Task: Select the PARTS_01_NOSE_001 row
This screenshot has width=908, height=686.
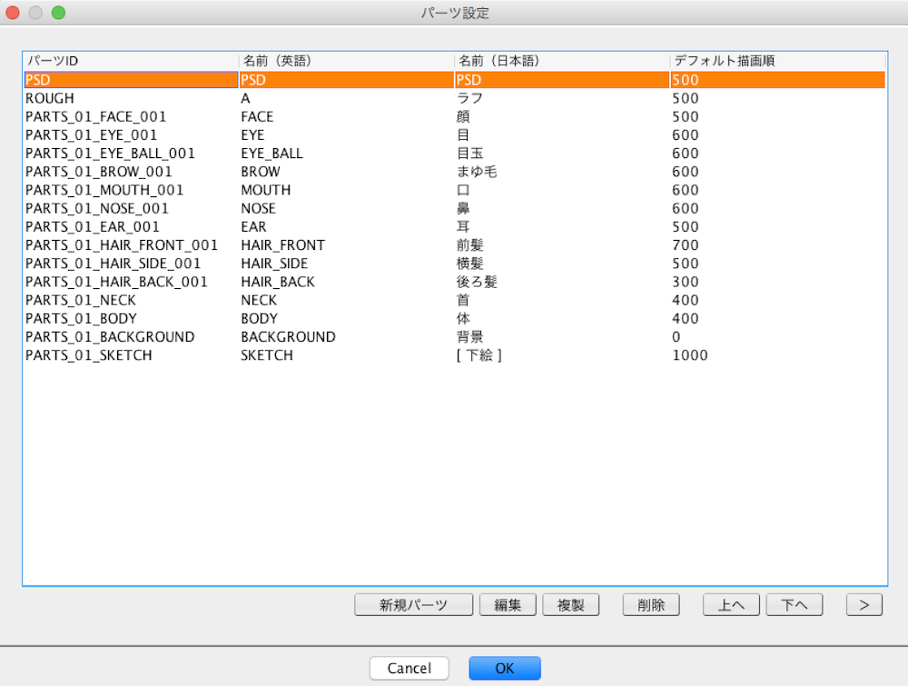Action: coord(455,209)
